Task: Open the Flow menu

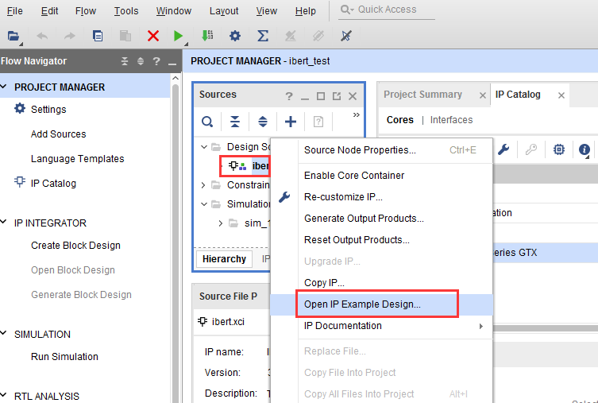Action: click(86, 11)
